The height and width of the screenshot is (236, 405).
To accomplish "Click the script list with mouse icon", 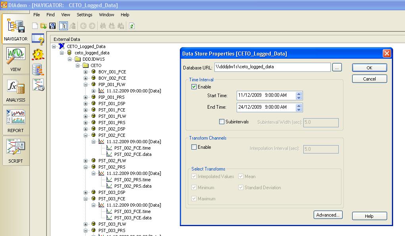I will (38, 85).
